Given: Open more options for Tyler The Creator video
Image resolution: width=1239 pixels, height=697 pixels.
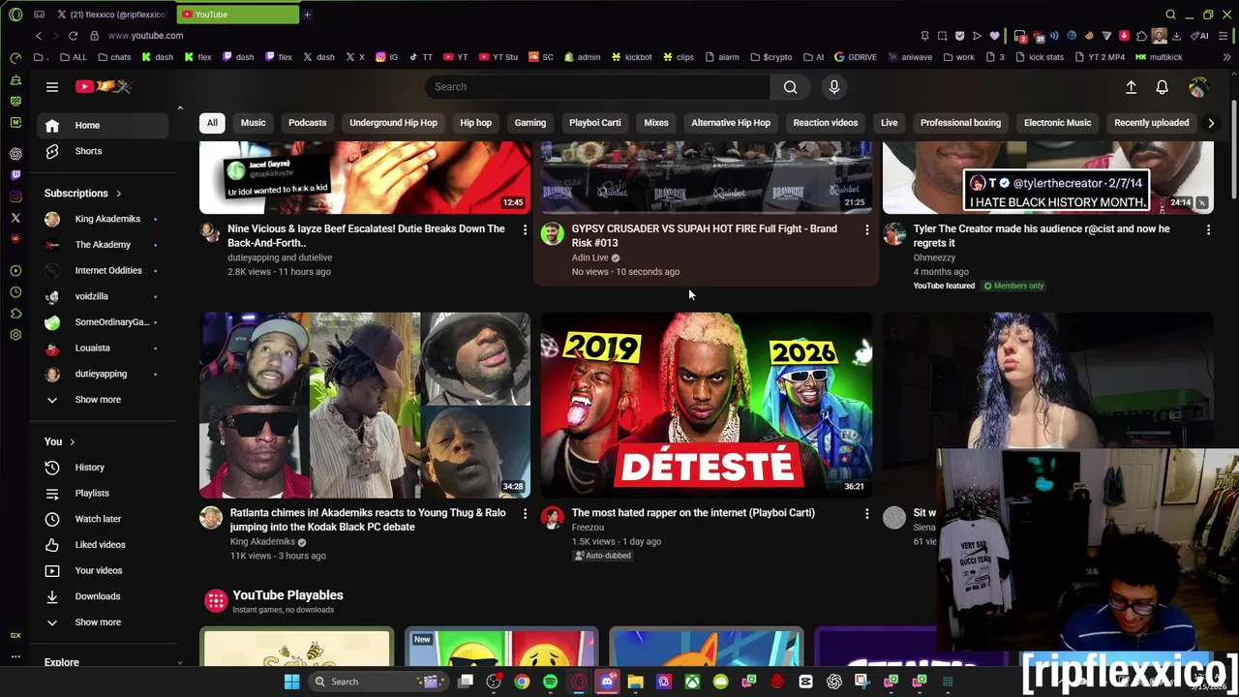Looking at the screenshot, I should pyautogui.click(x=1208, y=230).
